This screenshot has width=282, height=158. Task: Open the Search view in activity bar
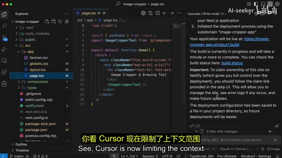tap(4, 26)
